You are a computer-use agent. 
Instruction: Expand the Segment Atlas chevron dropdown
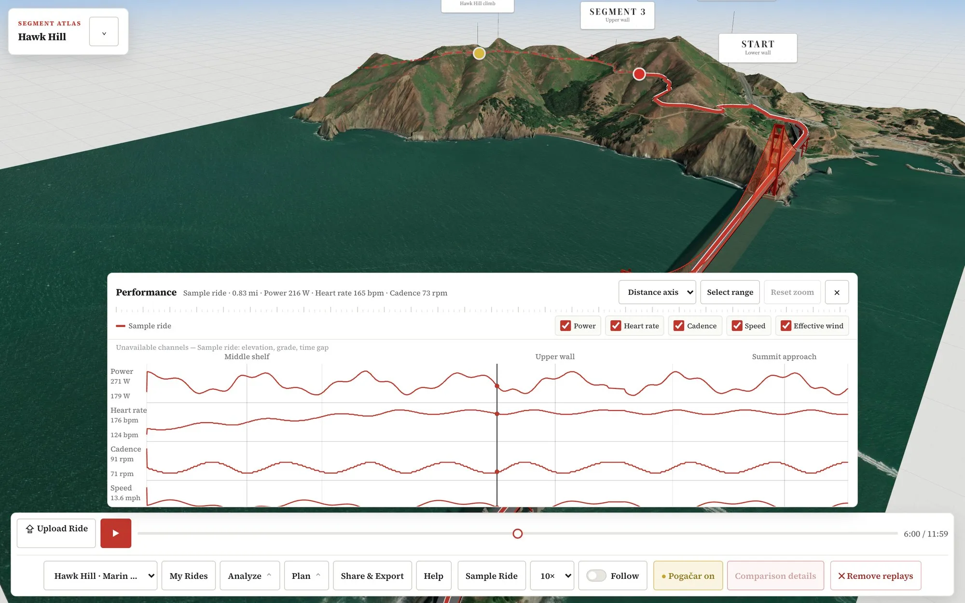pyautogui.click(x=104, y=32)
